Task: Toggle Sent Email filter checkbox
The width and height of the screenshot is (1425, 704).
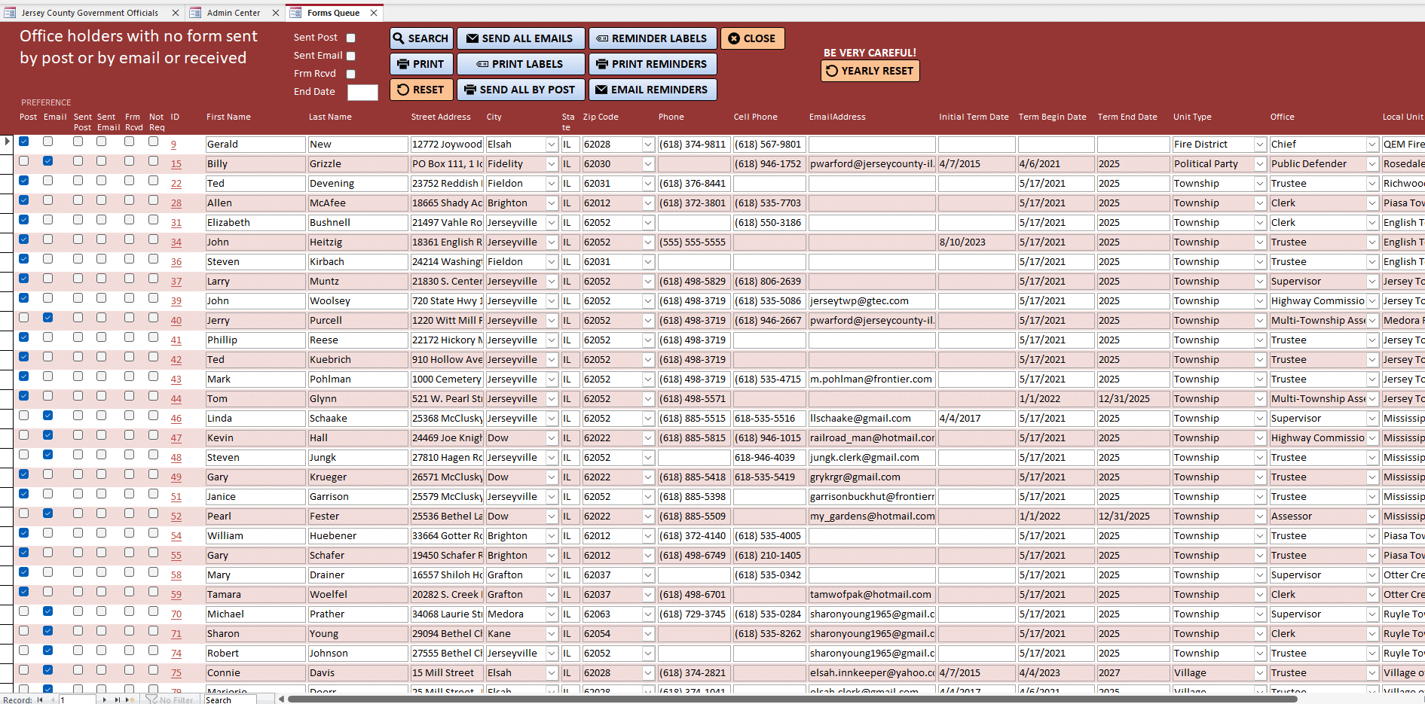Action: click(350, 56)
